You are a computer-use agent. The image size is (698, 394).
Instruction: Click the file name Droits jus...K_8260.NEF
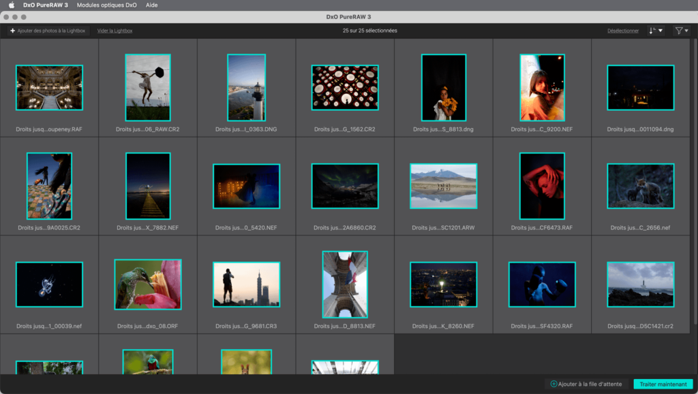(443, 326)
